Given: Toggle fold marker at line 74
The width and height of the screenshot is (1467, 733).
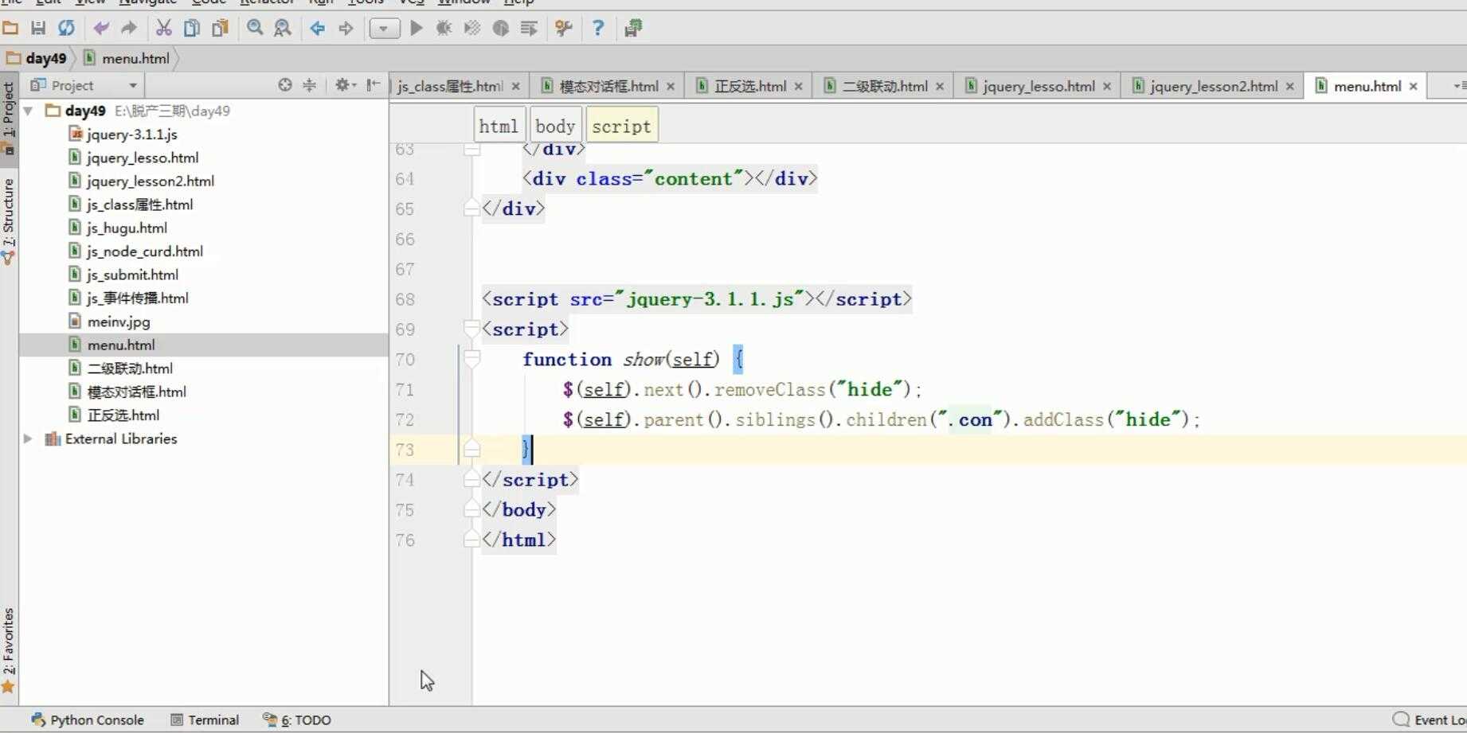Looking at the screenshot, I should pyautogui.click(x=471, y=480).
